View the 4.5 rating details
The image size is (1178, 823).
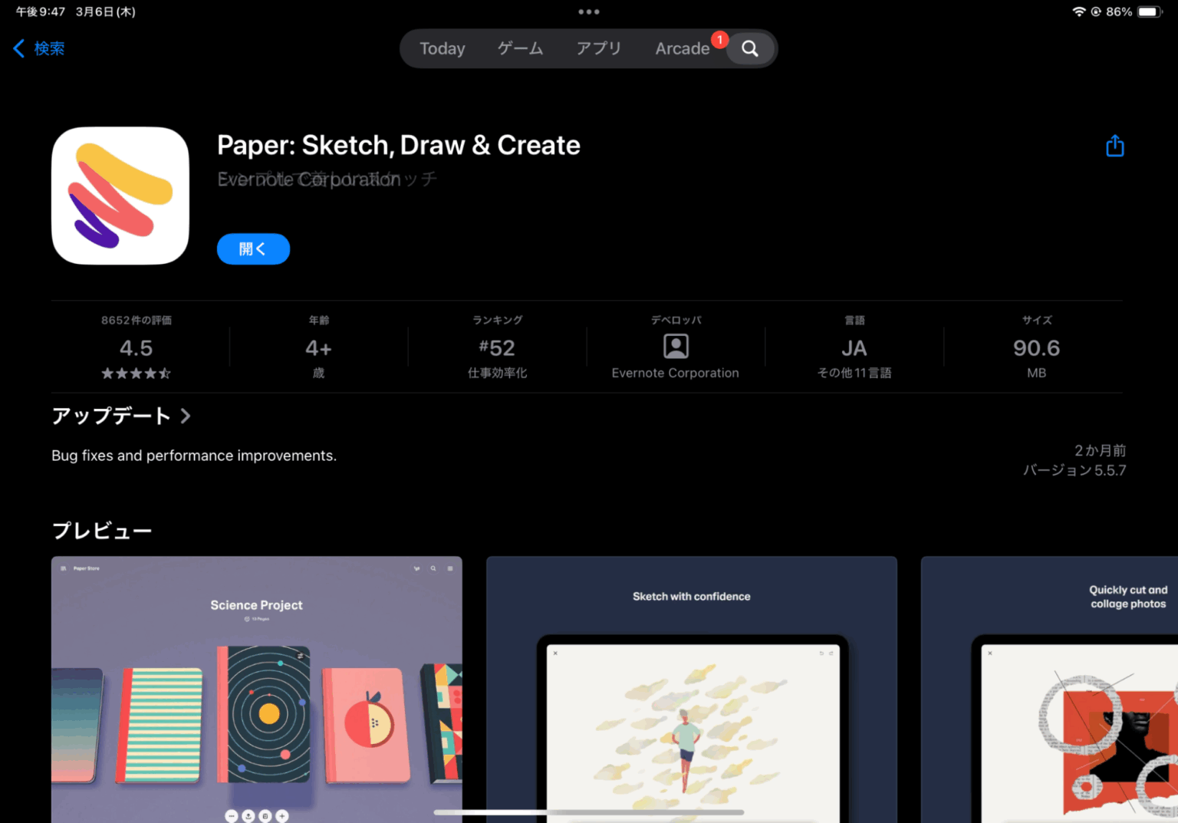(x=137, y=348)
